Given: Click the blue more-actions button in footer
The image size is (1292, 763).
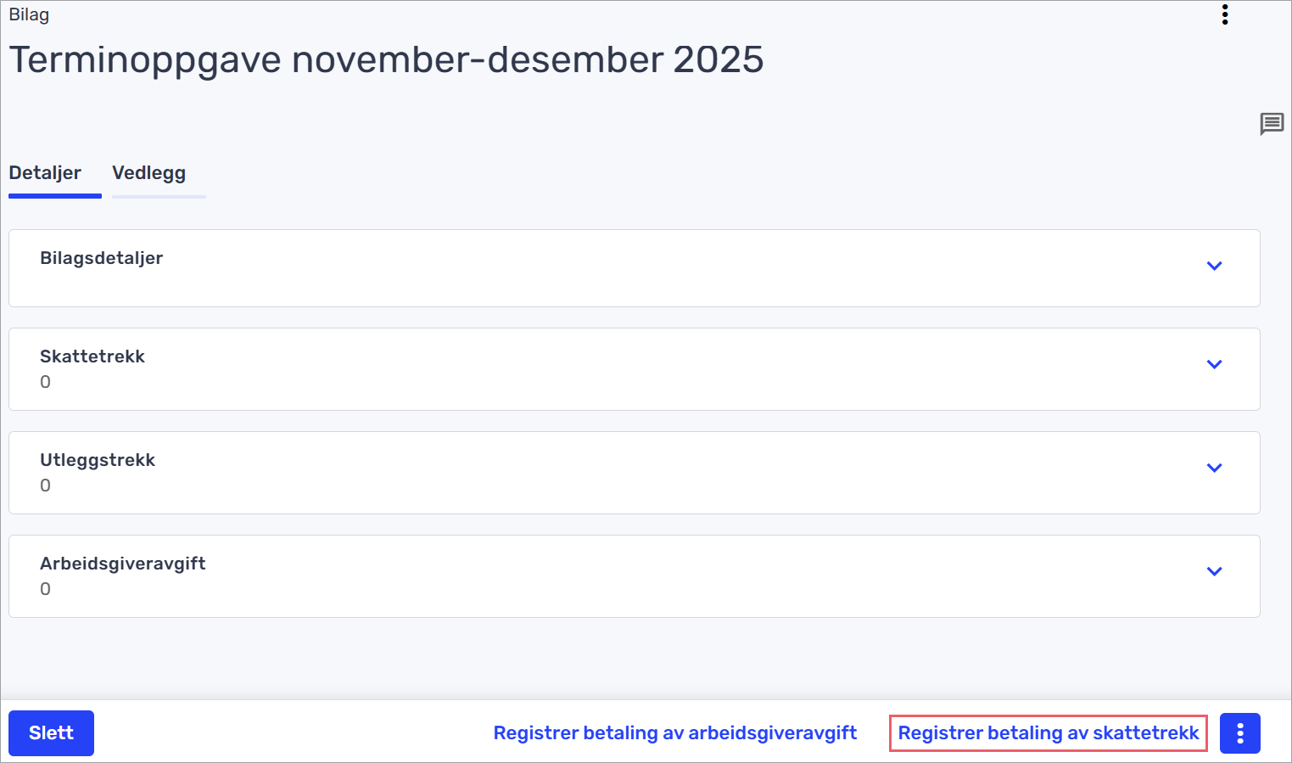Looking at the screenshot, I should [1239, 733].
